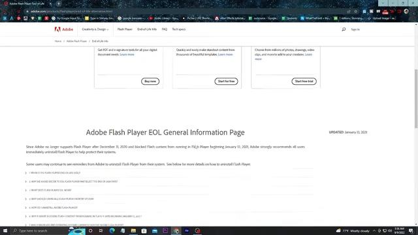Click Learn more under standout content templates
The width and height of the screenshot is (418, 235).
pyautogui.click(x=225, y=54)
